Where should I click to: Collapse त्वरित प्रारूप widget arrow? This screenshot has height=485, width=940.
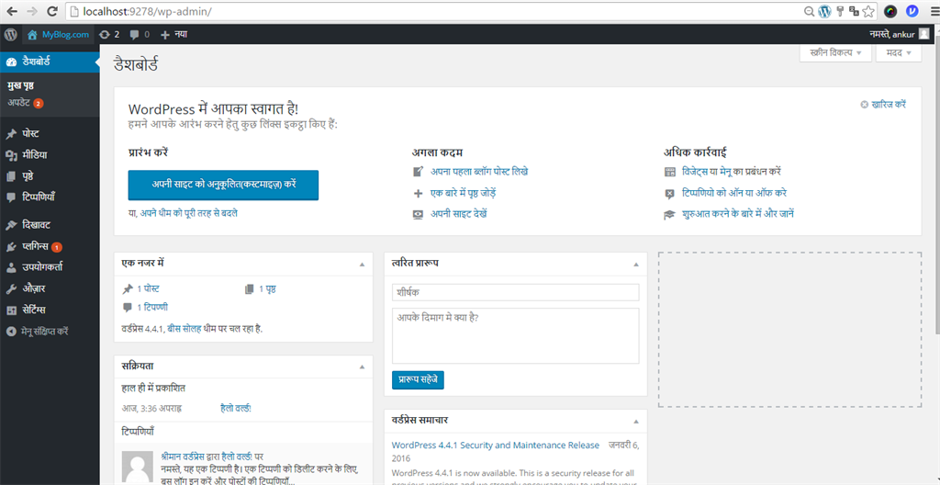tap(636, 265)
